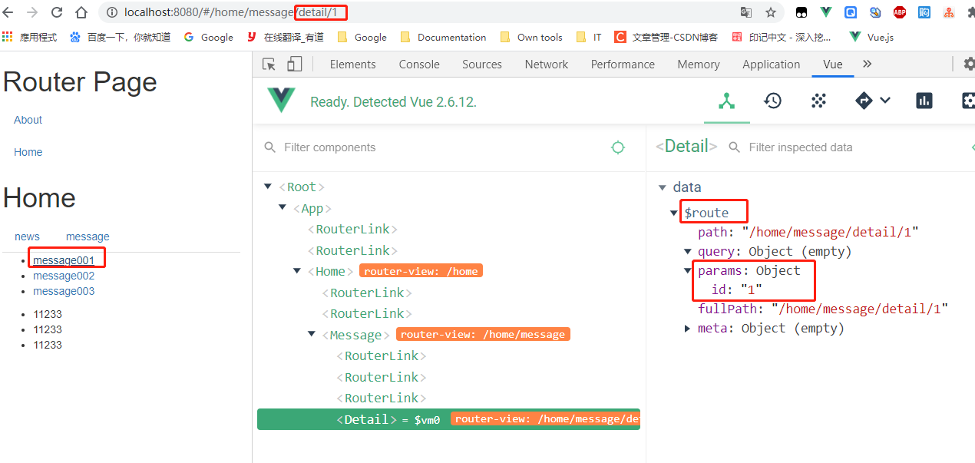Switch to the Memory tab
Image resolution: width=975 pixels, height=463 pixels.
pos(699,64)
